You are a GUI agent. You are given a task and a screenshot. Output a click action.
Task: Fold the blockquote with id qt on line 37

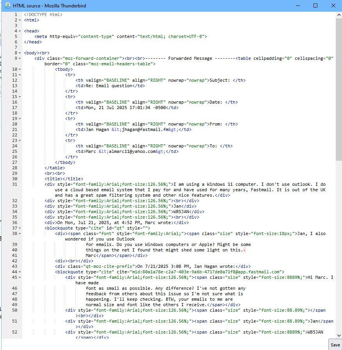pos(20,228)
